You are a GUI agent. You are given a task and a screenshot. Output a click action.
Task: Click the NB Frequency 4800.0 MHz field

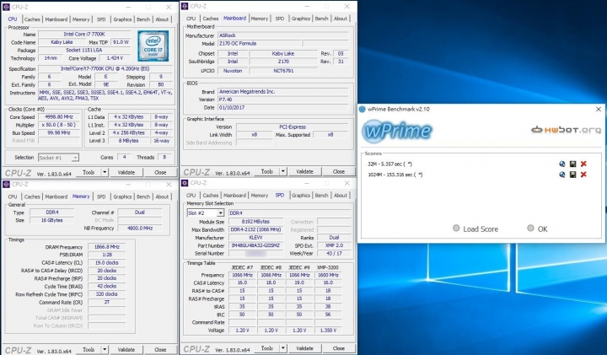point(140,228)
